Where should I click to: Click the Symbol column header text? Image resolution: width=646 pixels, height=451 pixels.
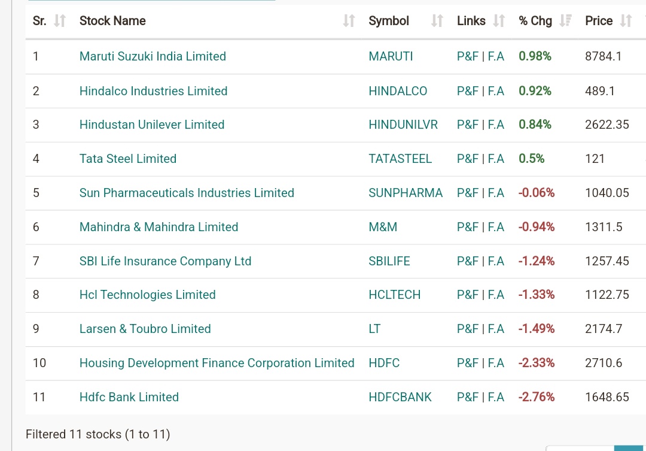(x=389, y=20)
